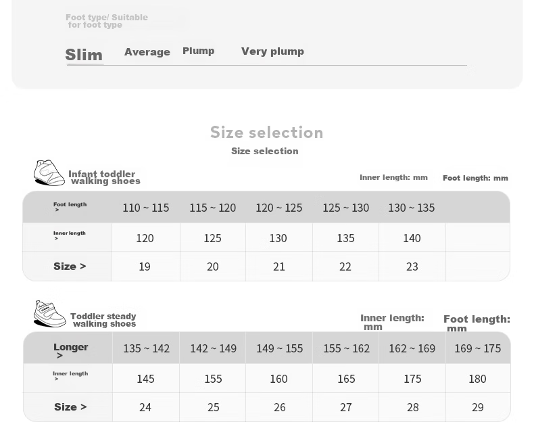Click the large Size selection heading
The height and width of the screenshot is (441, 534).
[266, 132]
